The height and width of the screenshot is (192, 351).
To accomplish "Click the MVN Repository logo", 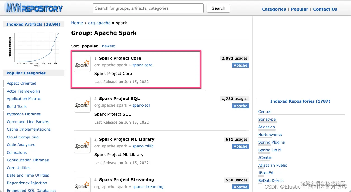I will tap(34, 8).
